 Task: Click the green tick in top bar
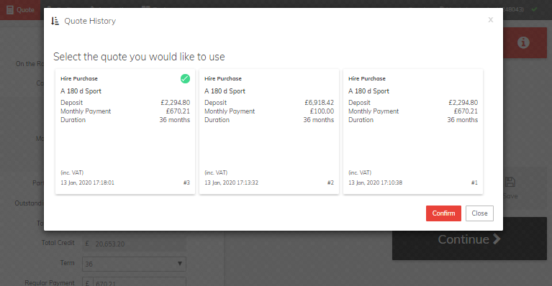535,9
